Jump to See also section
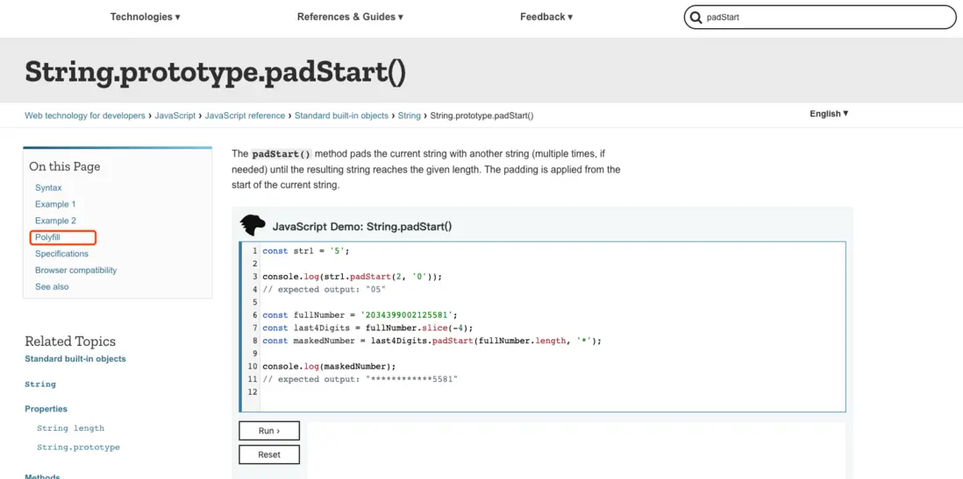This screenshot has width=963, height=479. pos(52,287)
